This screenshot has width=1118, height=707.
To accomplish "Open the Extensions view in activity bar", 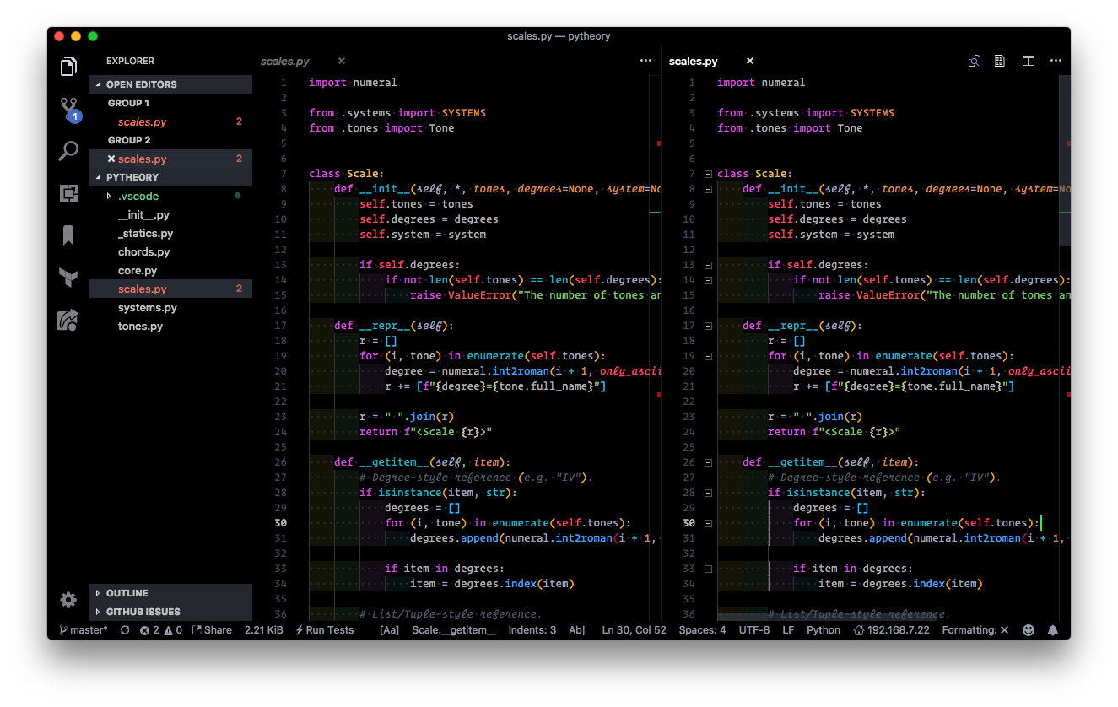I will point(68,194).
